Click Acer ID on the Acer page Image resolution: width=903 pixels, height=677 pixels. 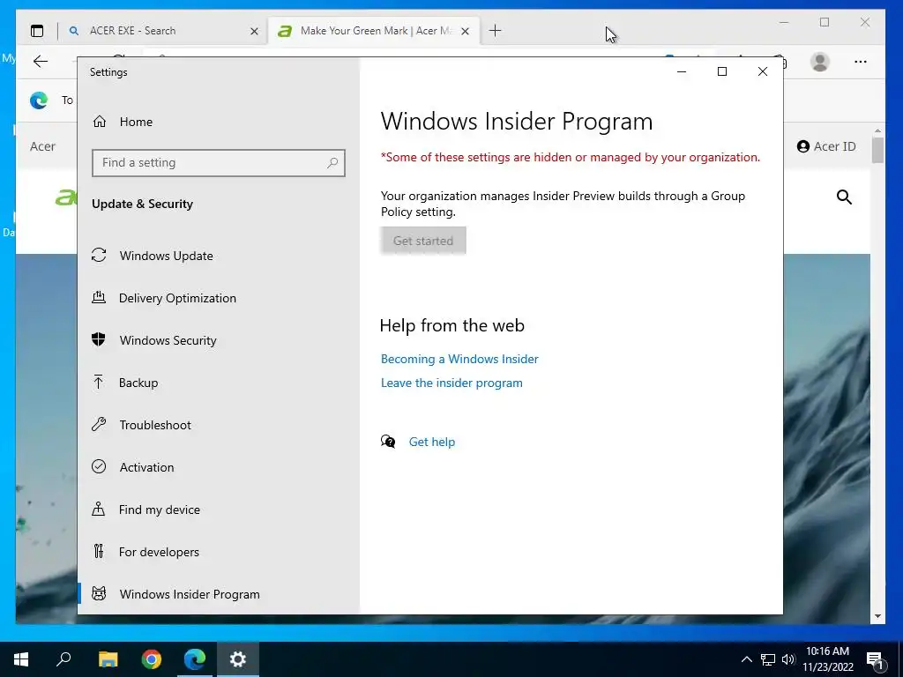826,146
